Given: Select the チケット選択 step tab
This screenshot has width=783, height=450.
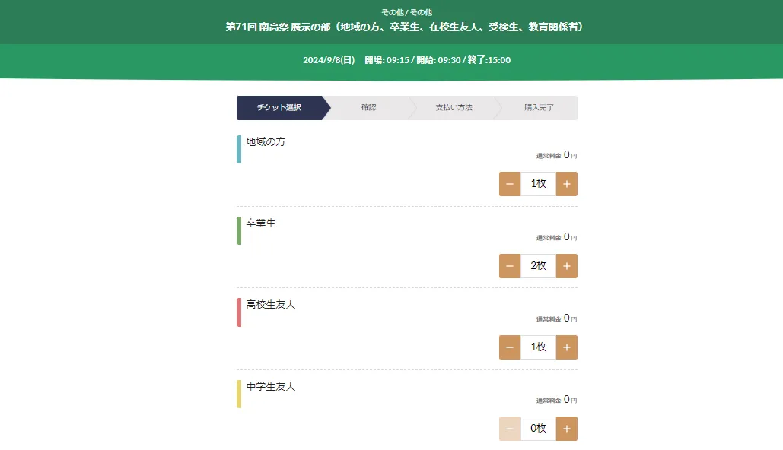Looking at the screenshot, I should tap(280, 108).
